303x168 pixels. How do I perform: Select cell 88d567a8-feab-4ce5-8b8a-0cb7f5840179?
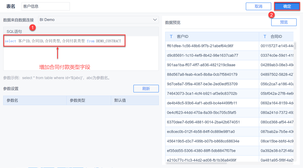212,75
